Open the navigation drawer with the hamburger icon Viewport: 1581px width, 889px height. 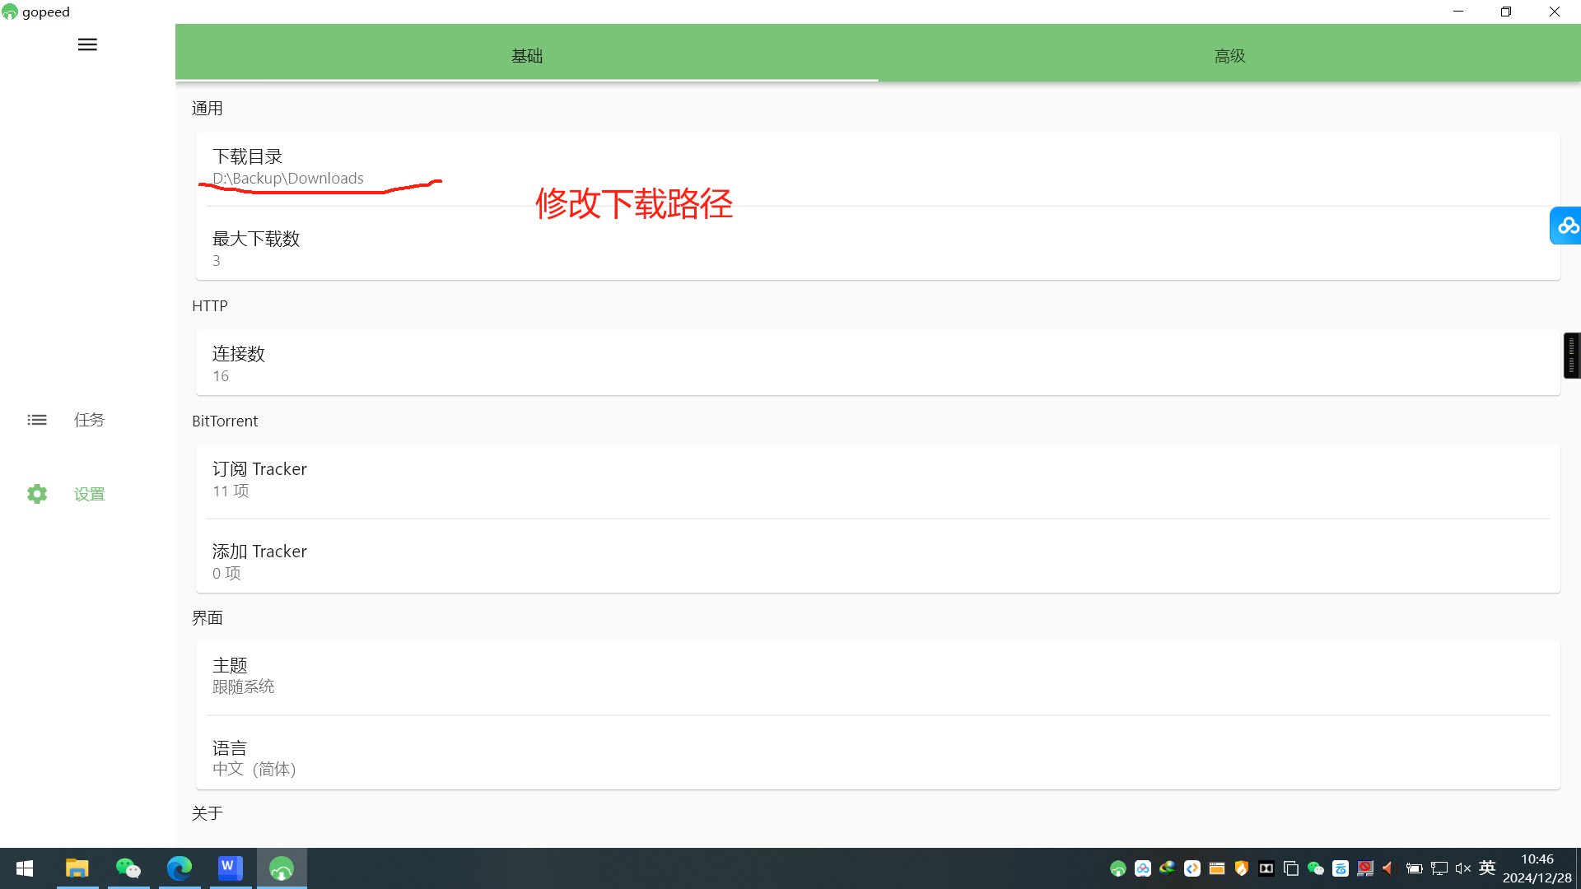[x=86, y=44]
